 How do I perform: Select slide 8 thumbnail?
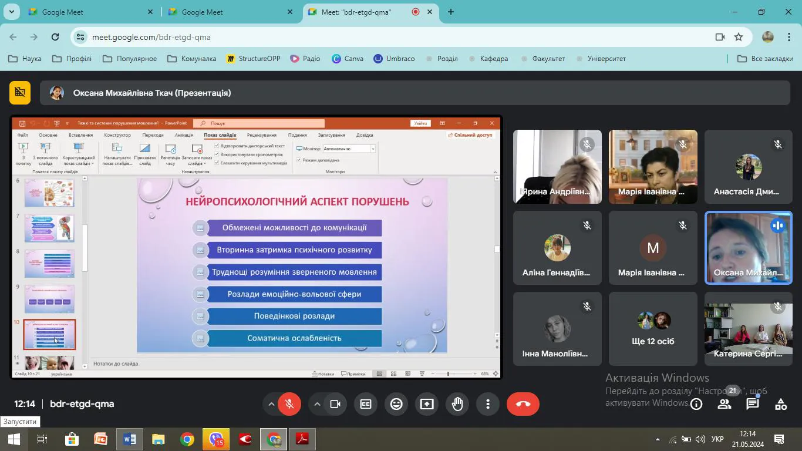[49, 264]
